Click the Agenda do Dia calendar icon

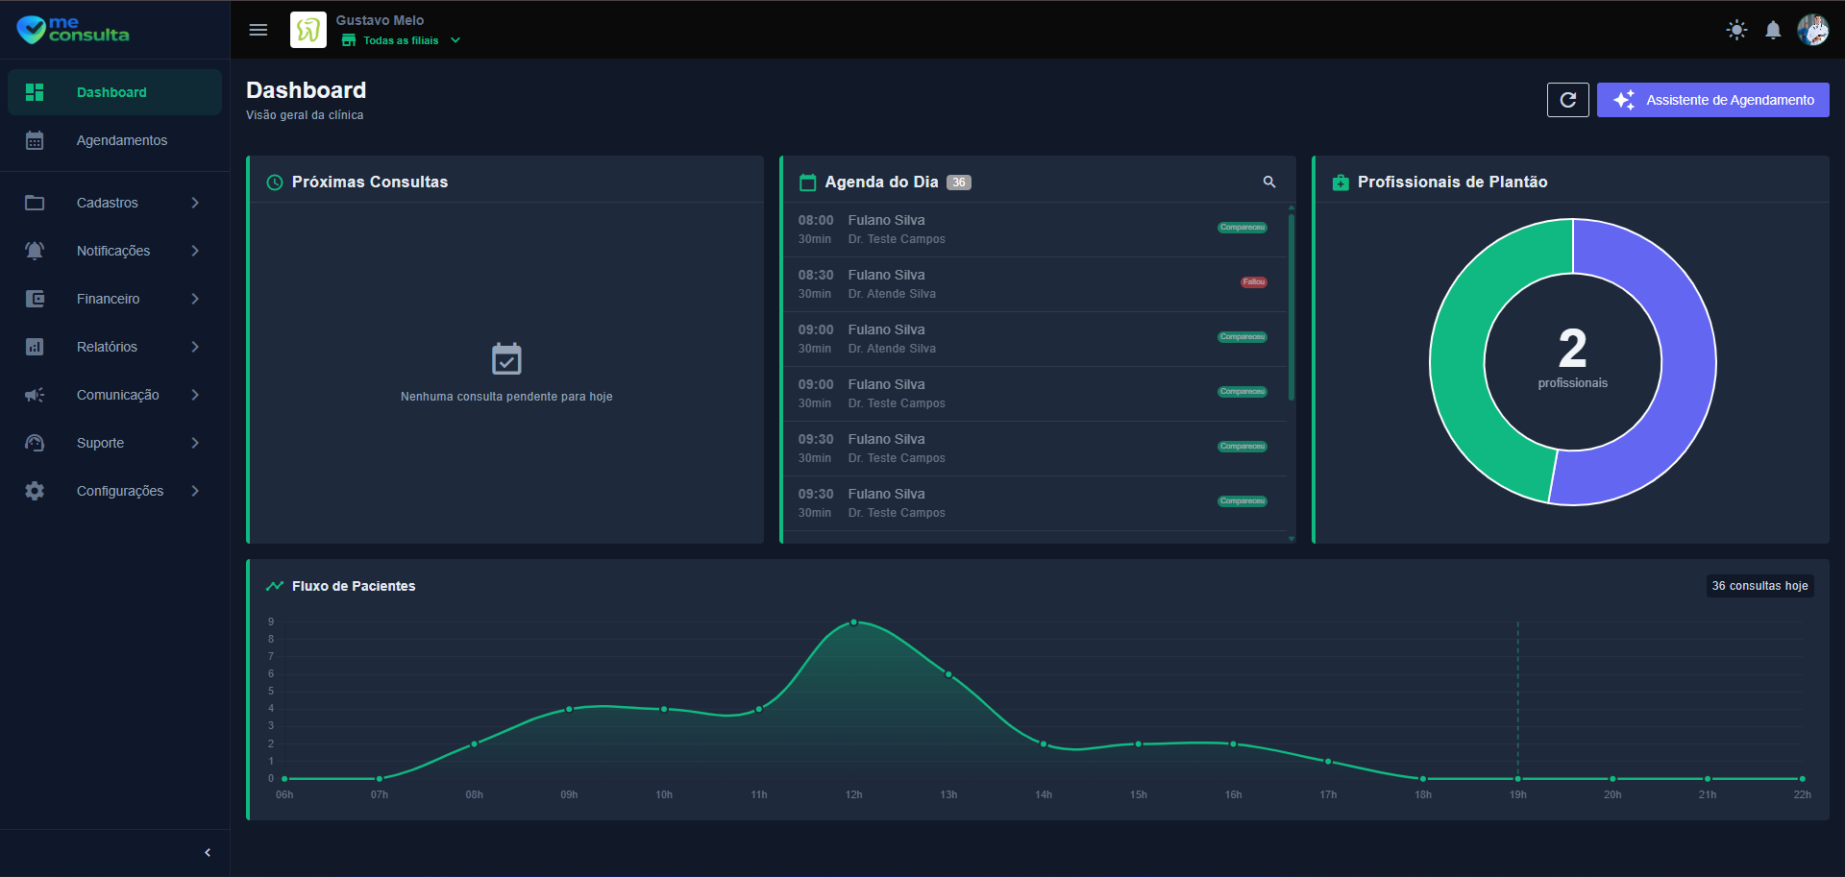[x=808, y=183]
